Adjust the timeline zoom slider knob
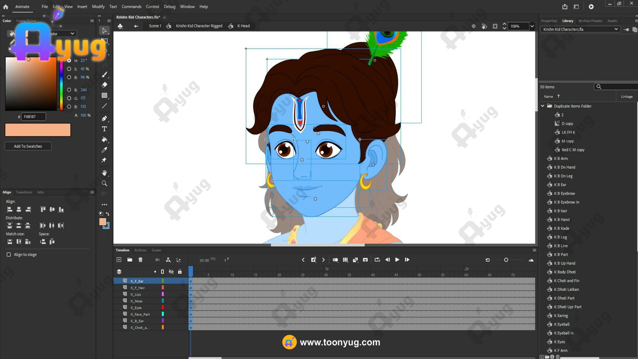 (506, 260)
